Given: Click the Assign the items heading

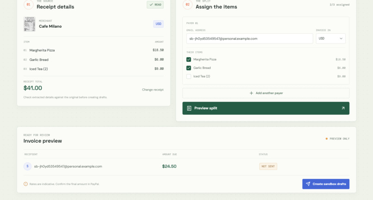Looking at the screenshot, I should tap(216, 7).
